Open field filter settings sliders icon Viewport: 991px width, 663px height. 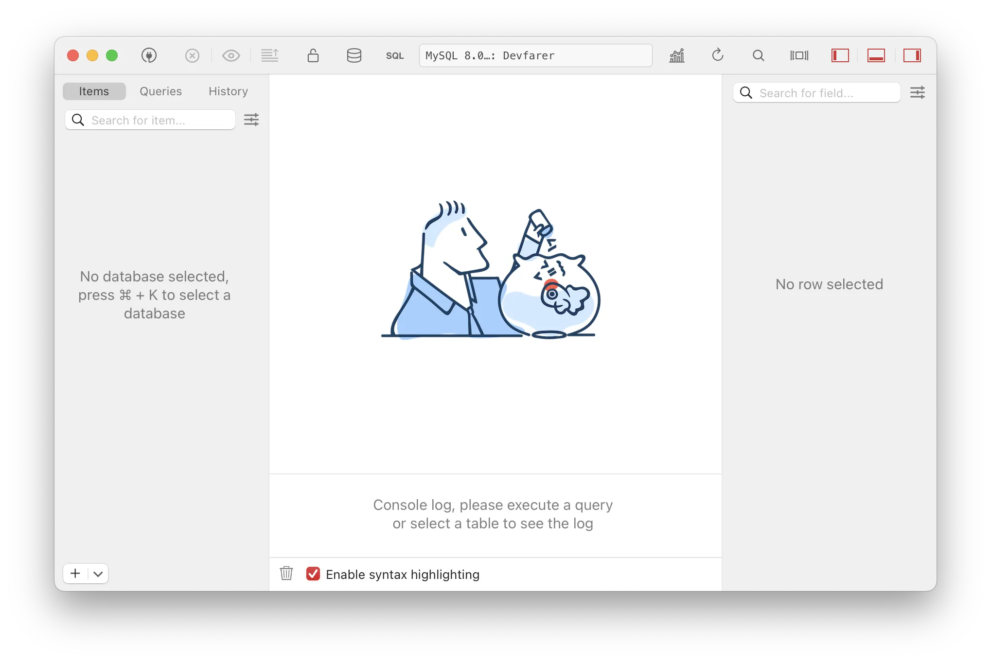click(x=918, y=92)
